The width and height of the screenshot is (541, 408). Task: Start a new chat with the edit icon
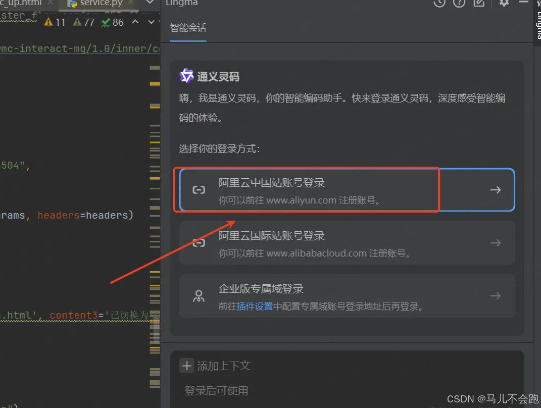point(479,3)
